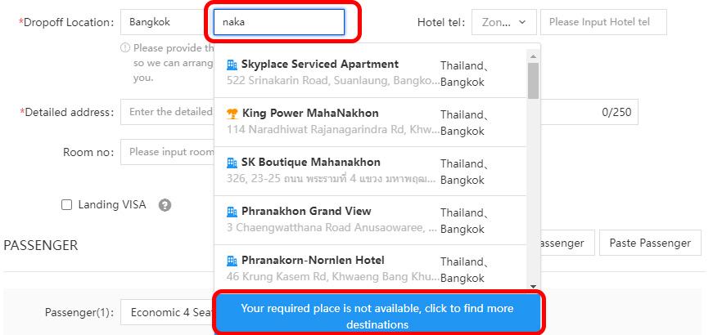Click the suggestion list scrollbar up arrow
This screenshot has width=722, height=335.
click(534, 56)
